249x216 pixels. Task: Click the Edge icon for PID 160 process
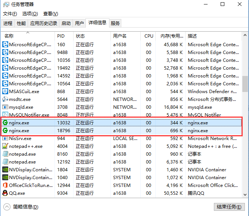tap(5, 44)
